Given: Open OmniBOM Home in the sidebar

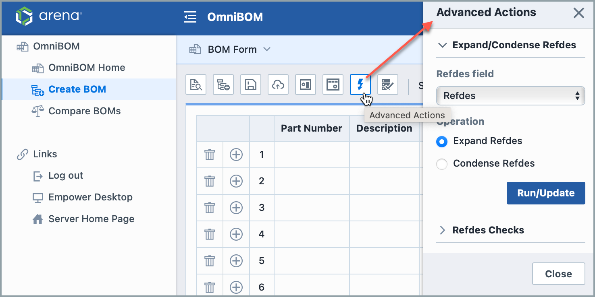Looking at the screenshot, I should point(86,68).
